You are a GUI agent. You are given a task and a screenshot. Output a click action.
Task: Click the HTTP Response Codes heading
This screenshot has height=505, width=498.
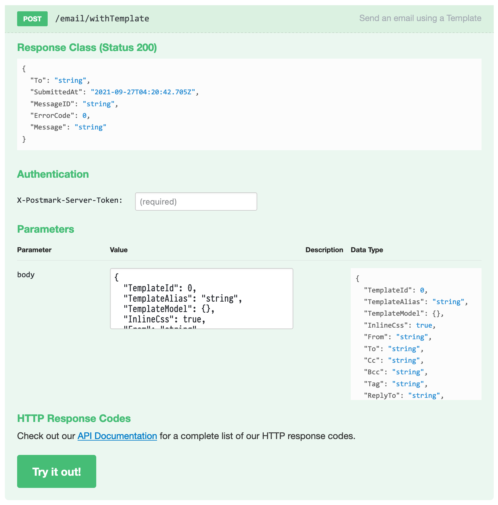74,418
